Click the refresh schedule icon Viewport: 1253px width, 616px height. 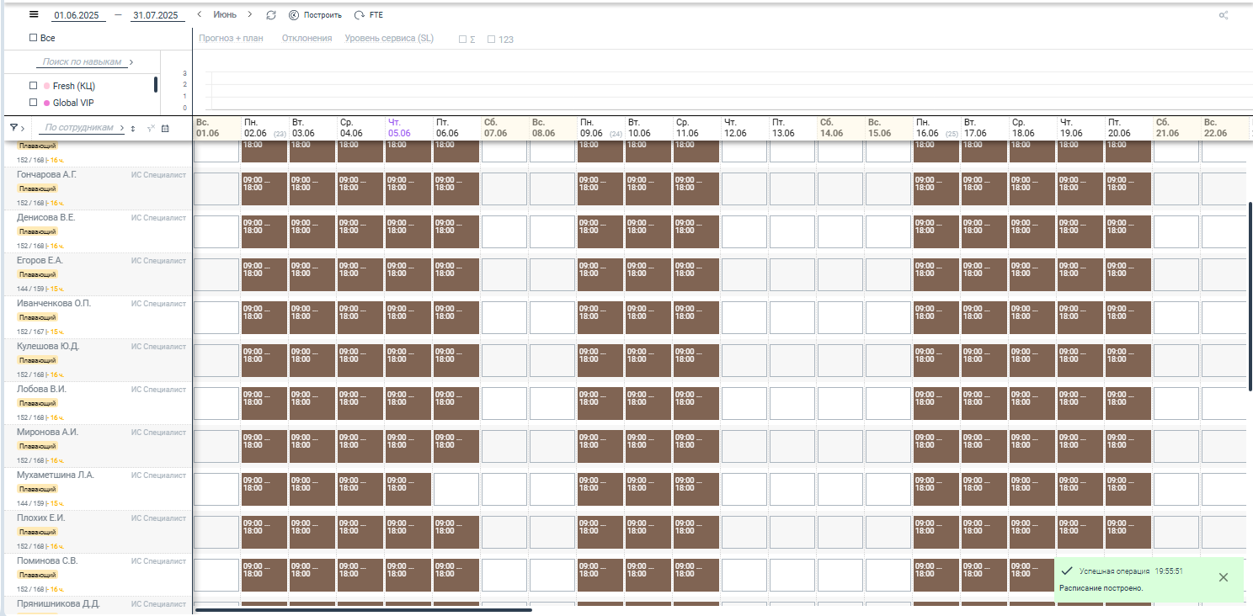point(270,15)
